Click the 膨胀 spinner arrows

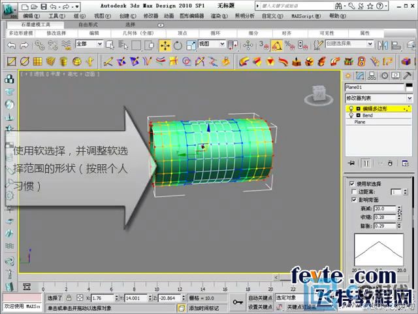click(x=399, y=226)
